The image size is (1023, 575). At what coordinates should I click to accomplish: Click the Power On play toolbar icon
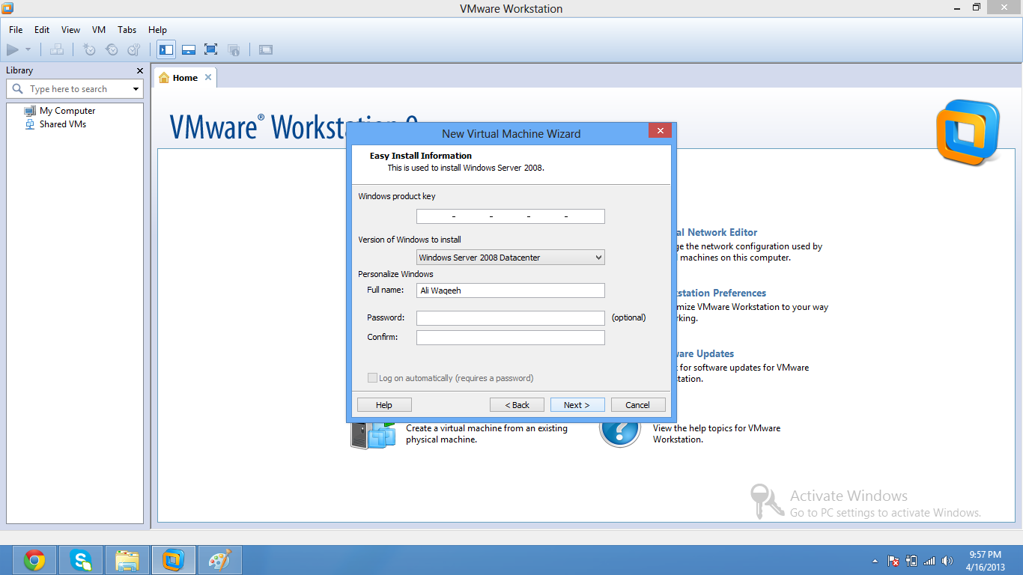point(13,50)
